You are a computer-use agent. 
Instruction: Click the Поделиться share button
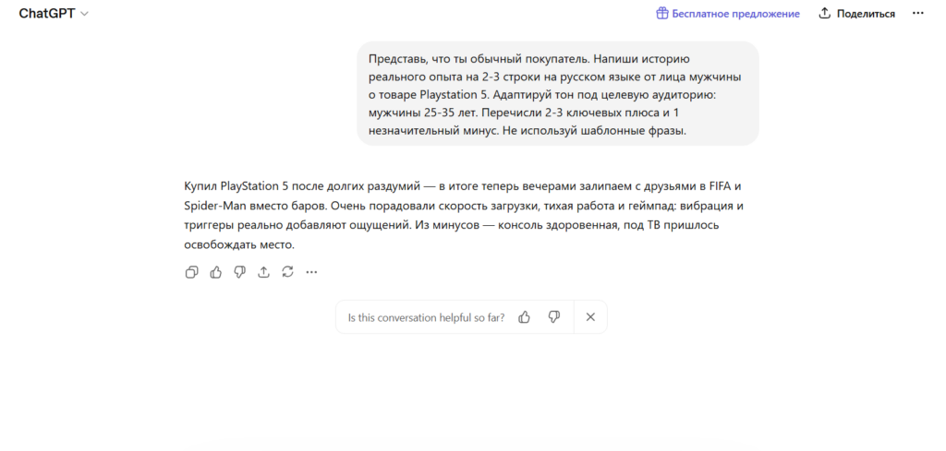pyautogui.click(x=856, y=13)
